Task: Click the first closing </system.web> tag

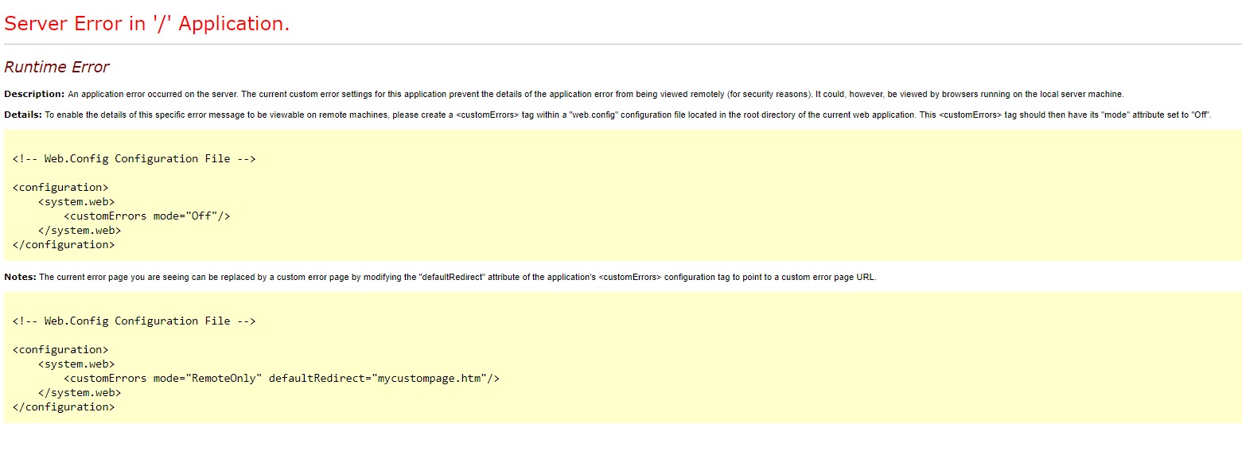Action: 80,230
